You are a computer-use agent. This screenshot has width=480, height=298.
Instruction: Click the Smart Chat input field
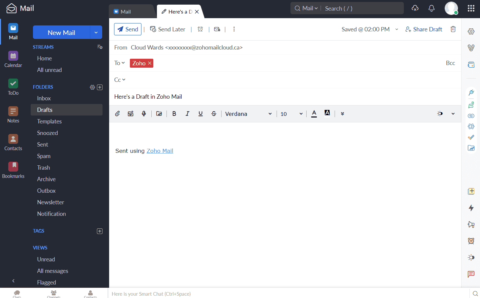point(287,294)
